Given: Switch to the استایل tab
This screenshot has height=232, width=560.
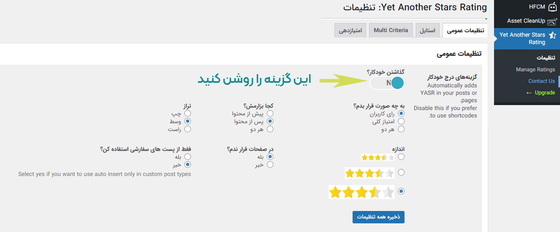Looking at the screenshot, I should [x=427, y=30].
